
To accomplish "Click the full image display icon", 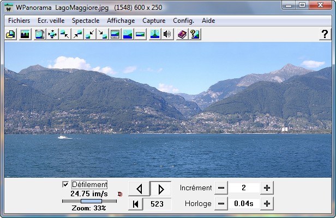I will (128, 34).
